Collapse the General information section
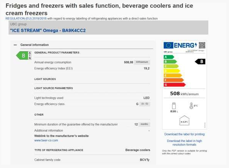Viewport: 229px width, 168px height. [15, 45]
